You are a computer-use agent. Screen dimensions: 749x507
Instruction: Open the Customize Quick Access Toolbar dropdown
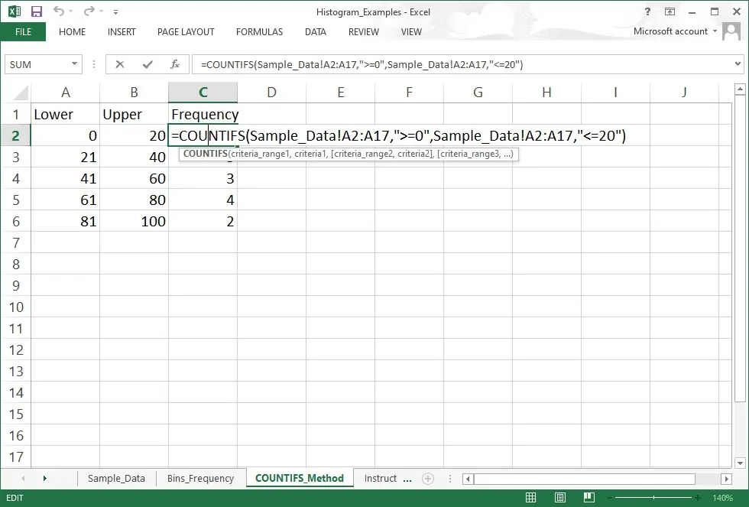[x=115, y=11]
